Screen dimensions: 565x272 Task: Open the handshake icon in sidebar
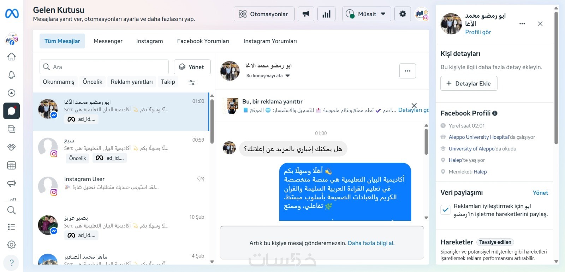pos(12,147)
